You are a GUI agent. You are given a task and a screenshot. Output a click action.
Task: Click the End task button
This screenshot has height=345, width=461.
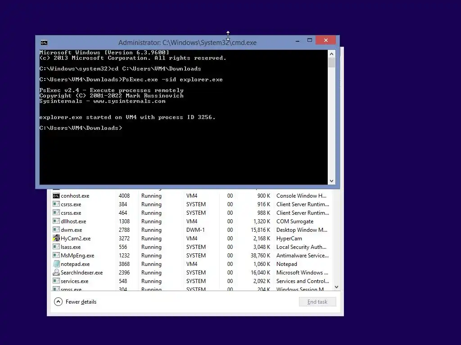(x=317, y=301)
